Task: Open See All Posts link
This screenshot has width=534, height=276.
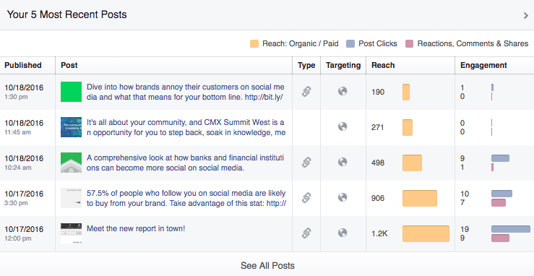Action: [267, 265]
